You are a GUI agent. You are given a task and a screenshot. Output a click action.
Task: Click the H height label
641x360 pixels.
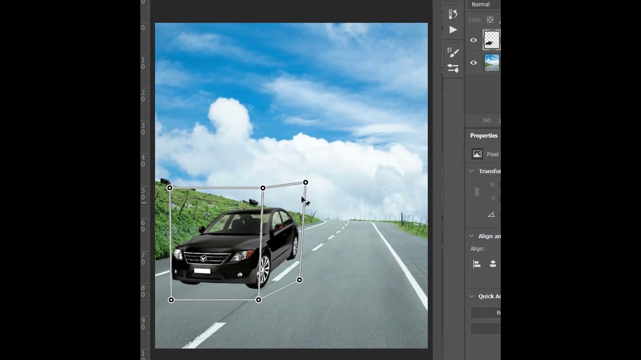[x=493, y=198]
